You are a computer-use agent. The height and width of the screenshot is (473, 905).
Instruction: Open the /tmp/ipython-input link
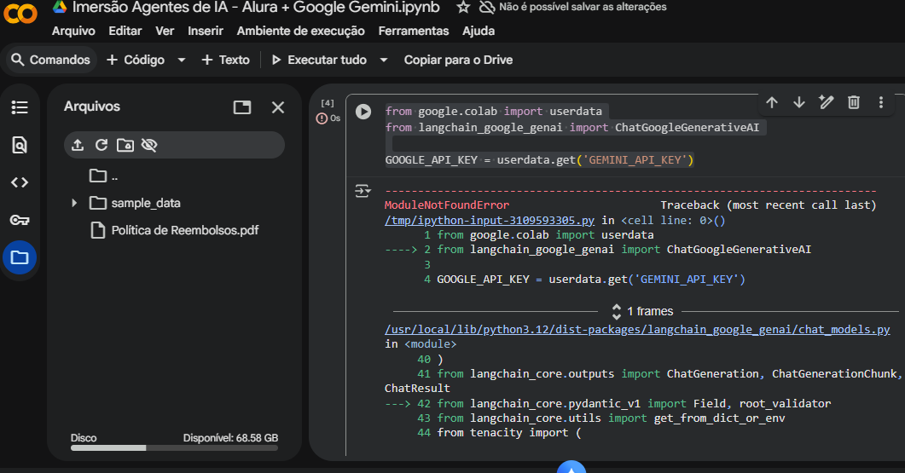pyautogui.click(x=490, y=221)
